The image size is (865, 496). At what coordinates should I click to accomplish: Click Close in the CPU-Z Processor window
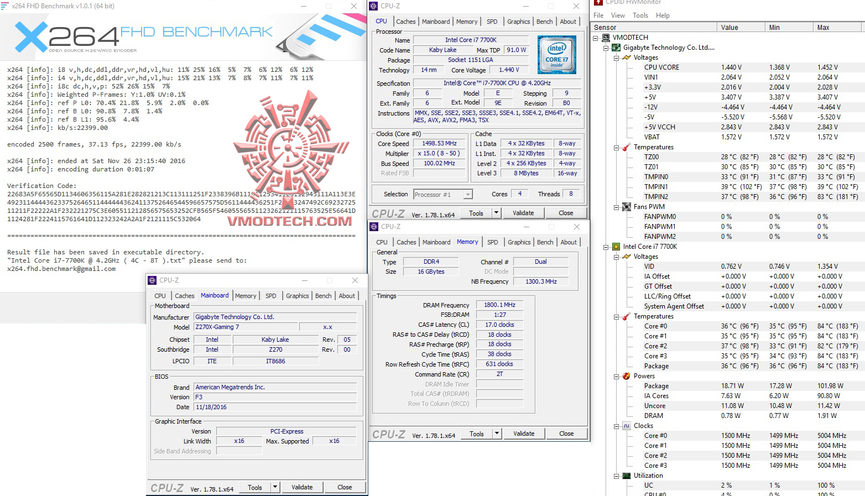pyautogui.click(x=566, y=213)
